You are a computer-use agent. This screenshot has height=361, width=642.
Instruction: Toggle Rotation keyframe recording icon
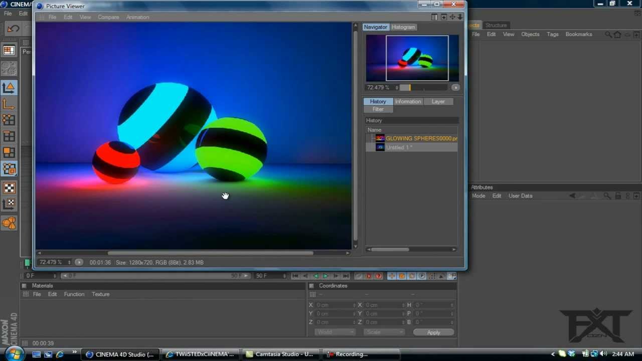coord(412,276)
